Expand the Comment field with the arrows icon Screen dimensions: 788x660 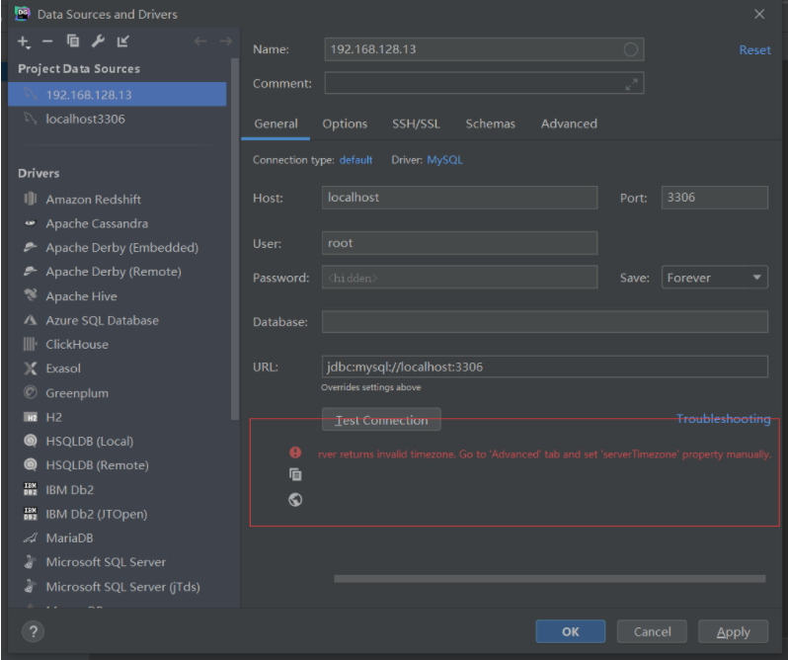(631, 84)
